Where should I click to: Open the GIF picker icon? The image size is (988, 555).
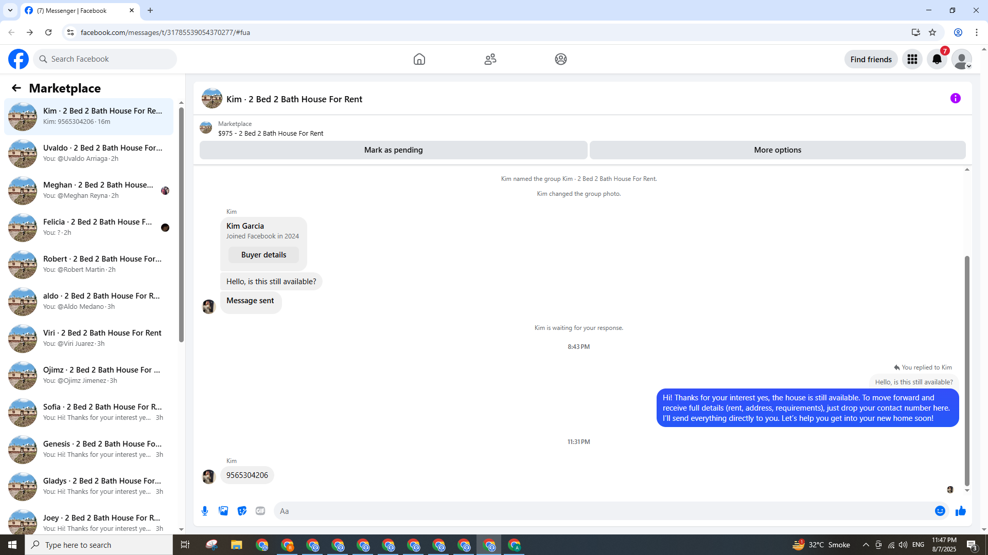[260, 511]
